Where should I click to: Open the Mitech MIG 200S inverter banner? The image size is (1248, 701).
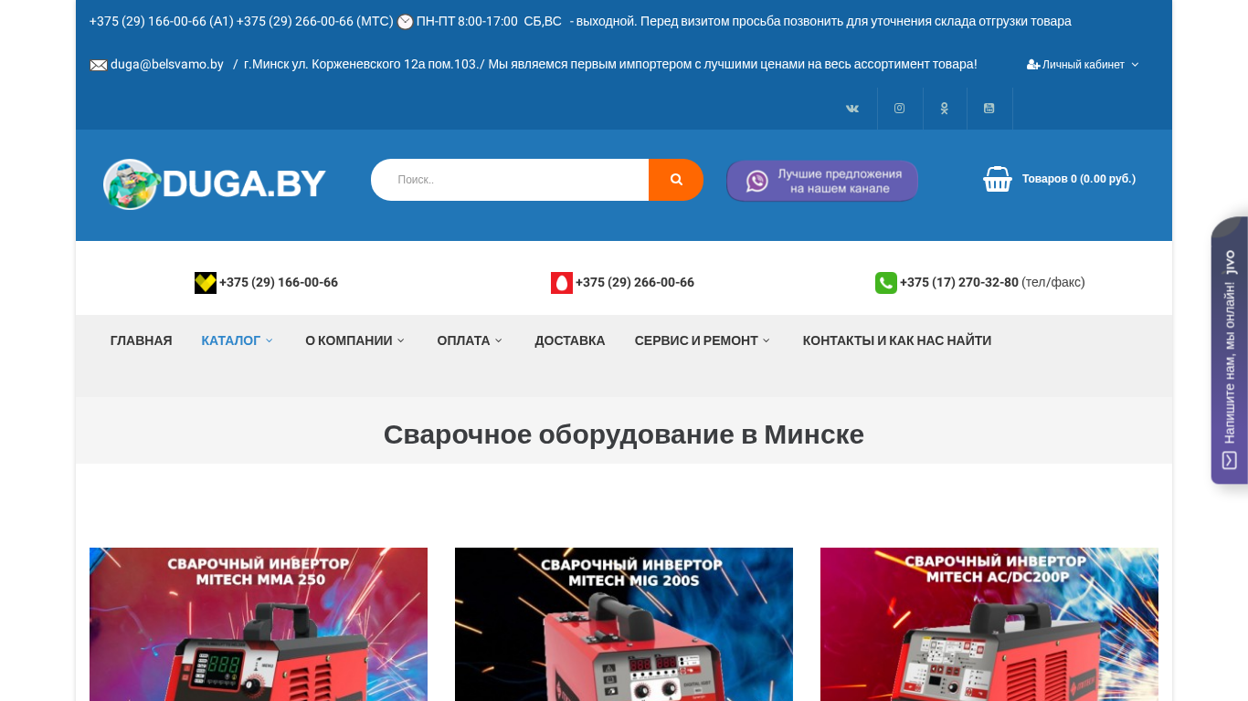(624, 624)
